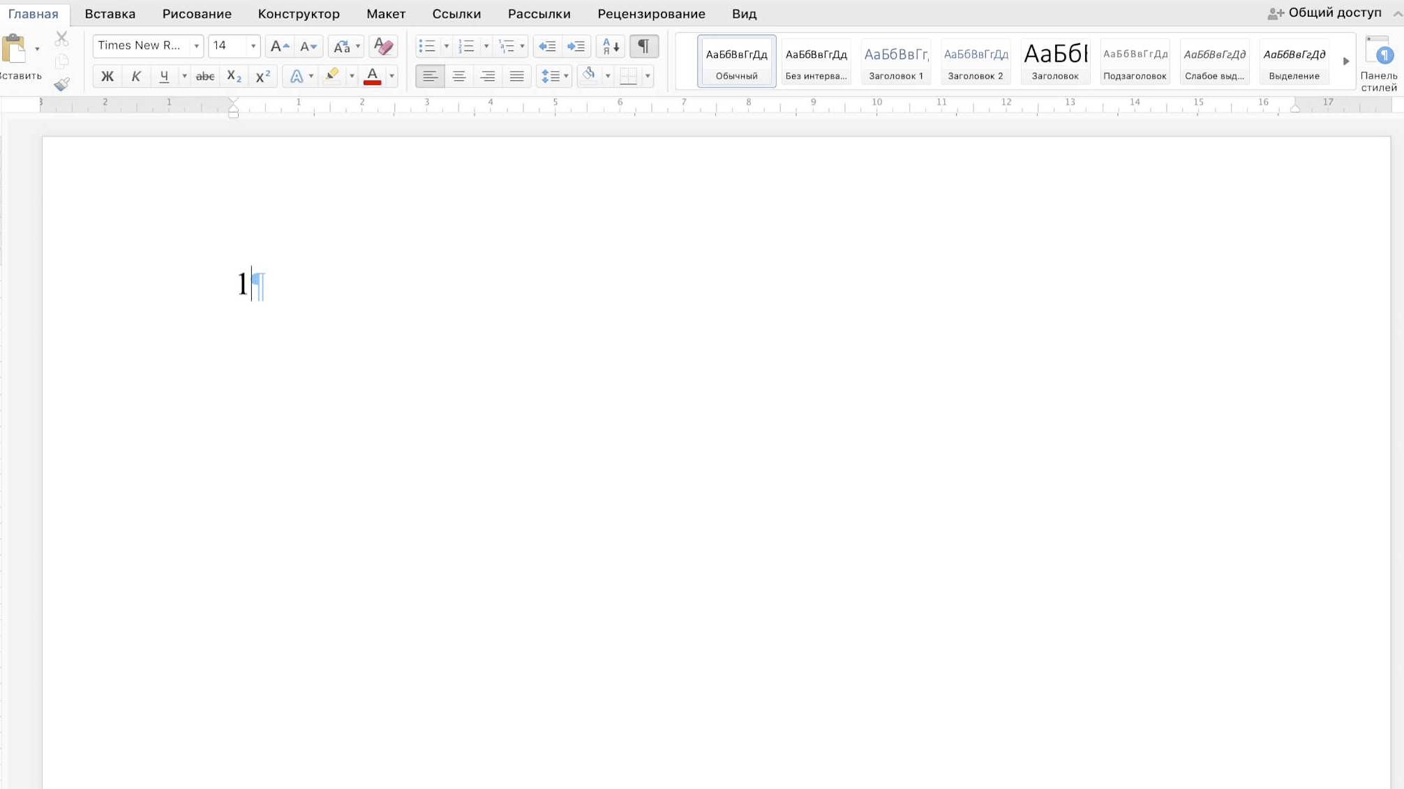Open the Конструктор tab
This screenshot has width=1404, height=789.
point(299,14)
